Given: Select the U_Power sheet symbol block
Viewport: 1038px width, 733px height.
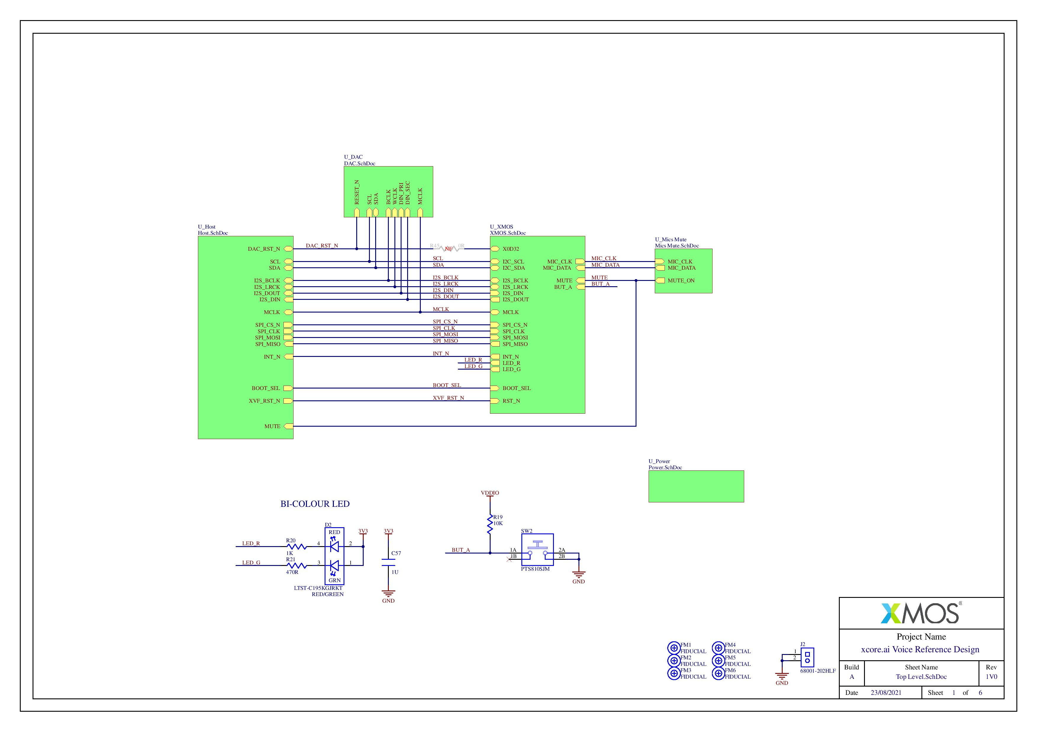Looking at the screenshot, I should click(696, 486).
